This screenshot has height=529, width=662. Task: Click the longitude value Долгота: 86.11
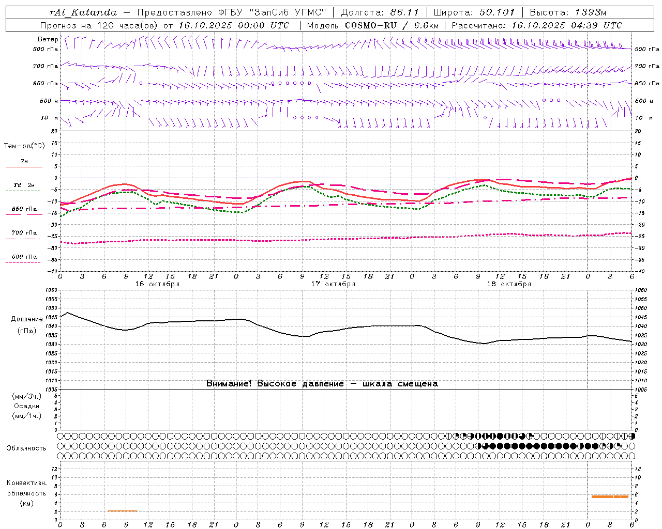click(x=381, y=12)
